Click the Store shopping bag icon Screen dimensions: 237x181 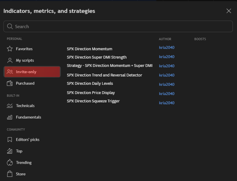pyautogui.click(x=10, y=174)
